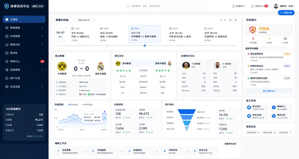Click the 23:00 timeline marker dot
The height and width of the screenshot is (159, 299).
click(x=214, y=45)
